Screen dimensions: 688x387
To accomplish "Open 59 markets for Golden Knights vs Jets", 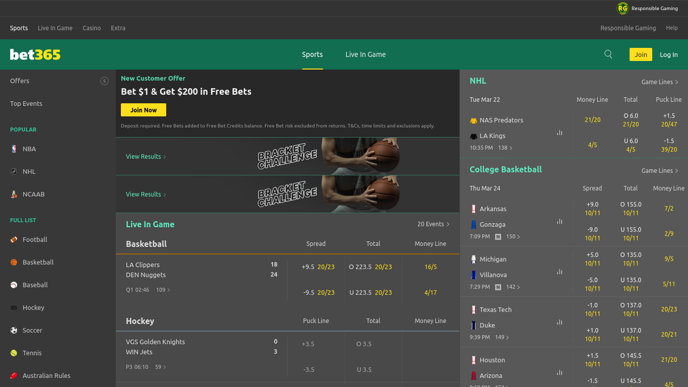I will point(161,367).
